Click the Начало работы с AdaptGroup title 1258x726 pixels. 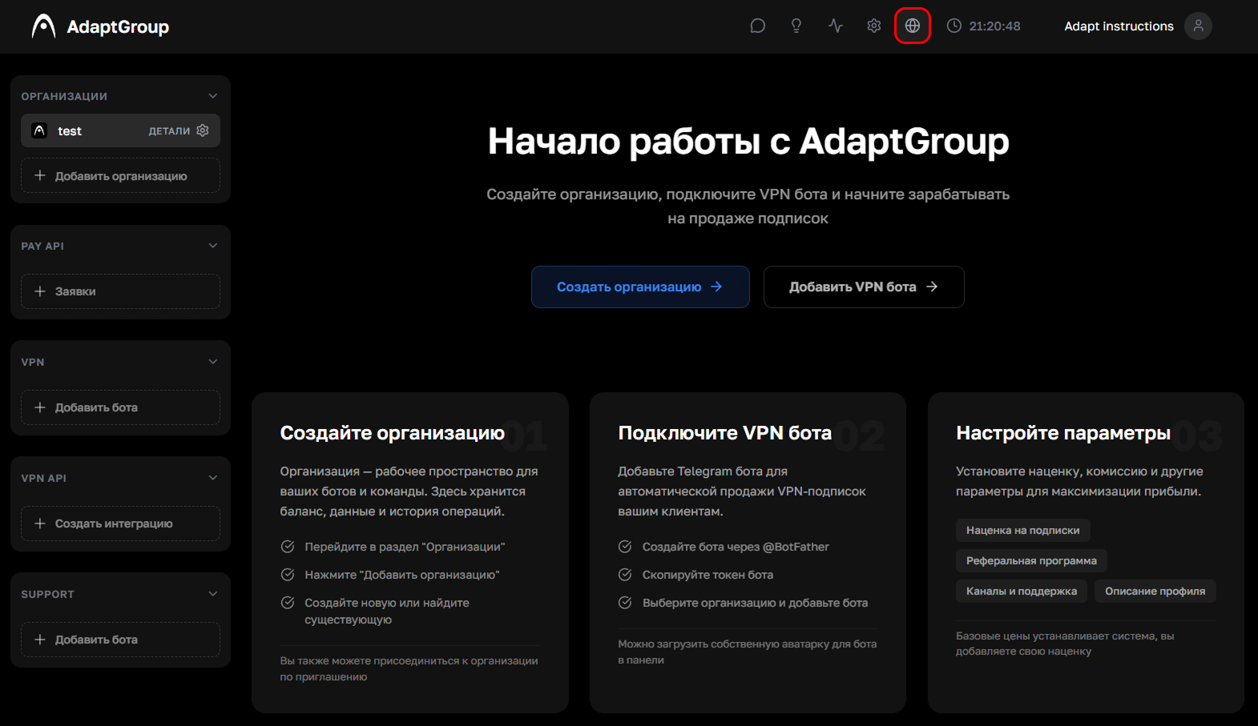pos(748,142)
